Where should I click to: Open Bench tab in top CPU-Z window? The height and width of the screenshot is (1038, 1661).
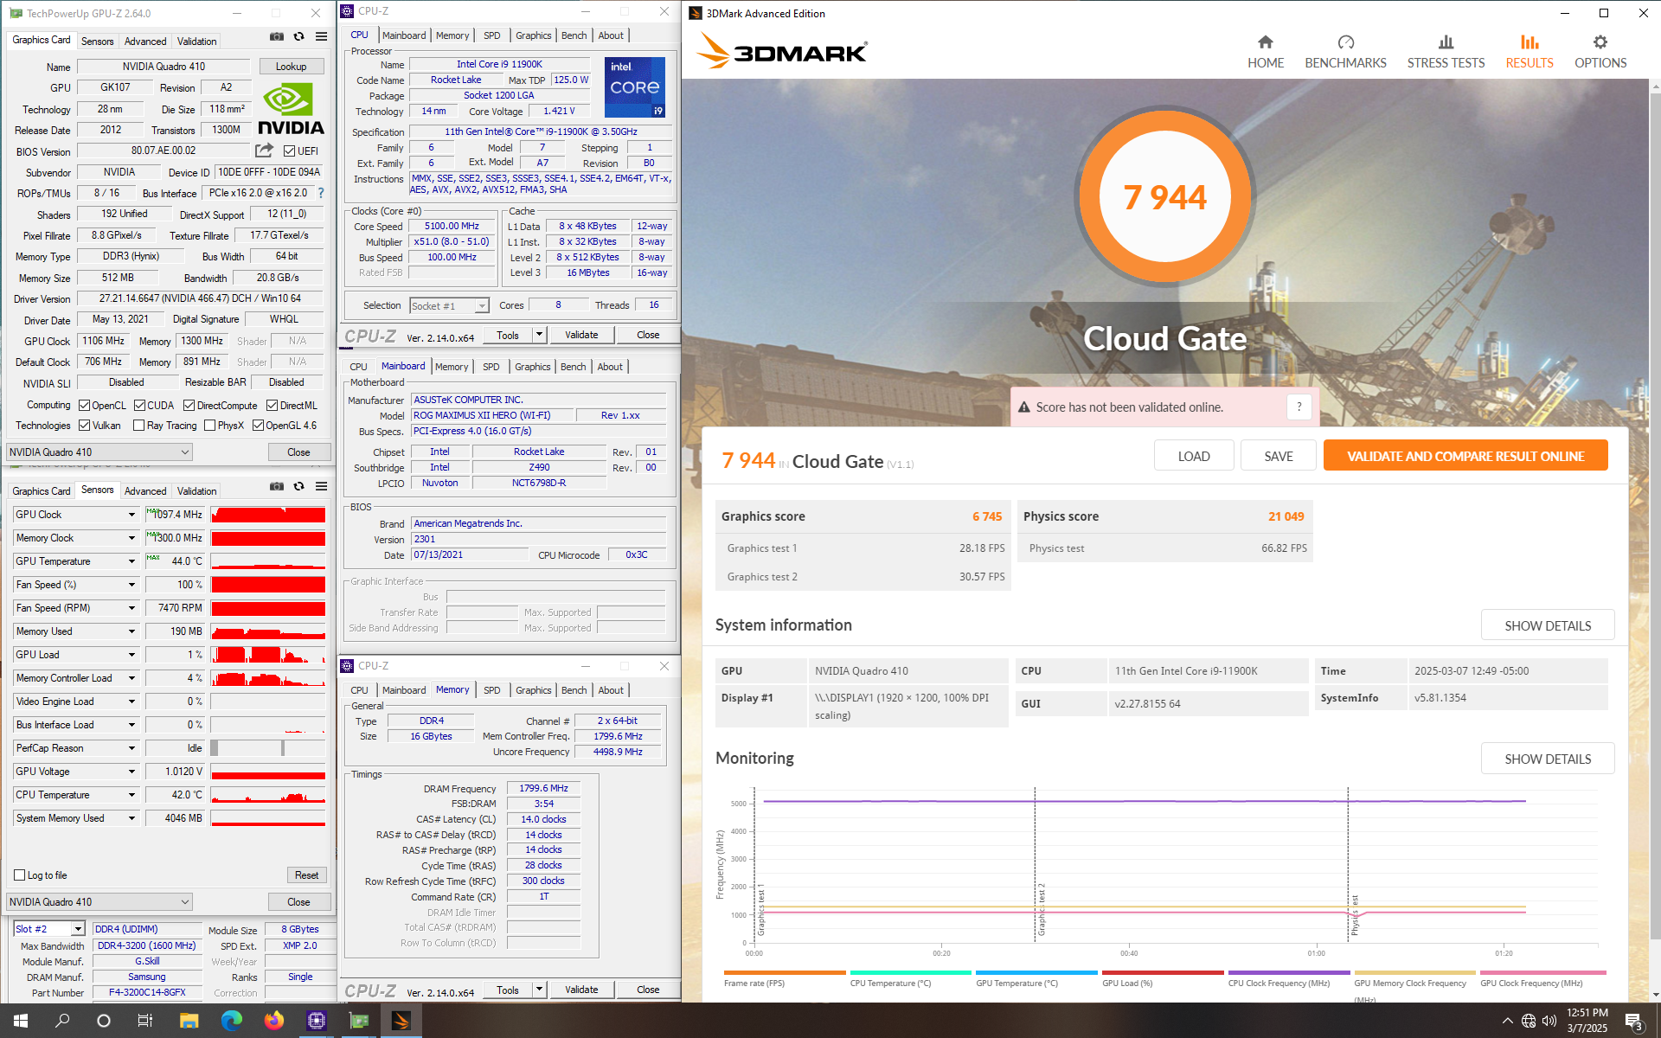point(574,35)
